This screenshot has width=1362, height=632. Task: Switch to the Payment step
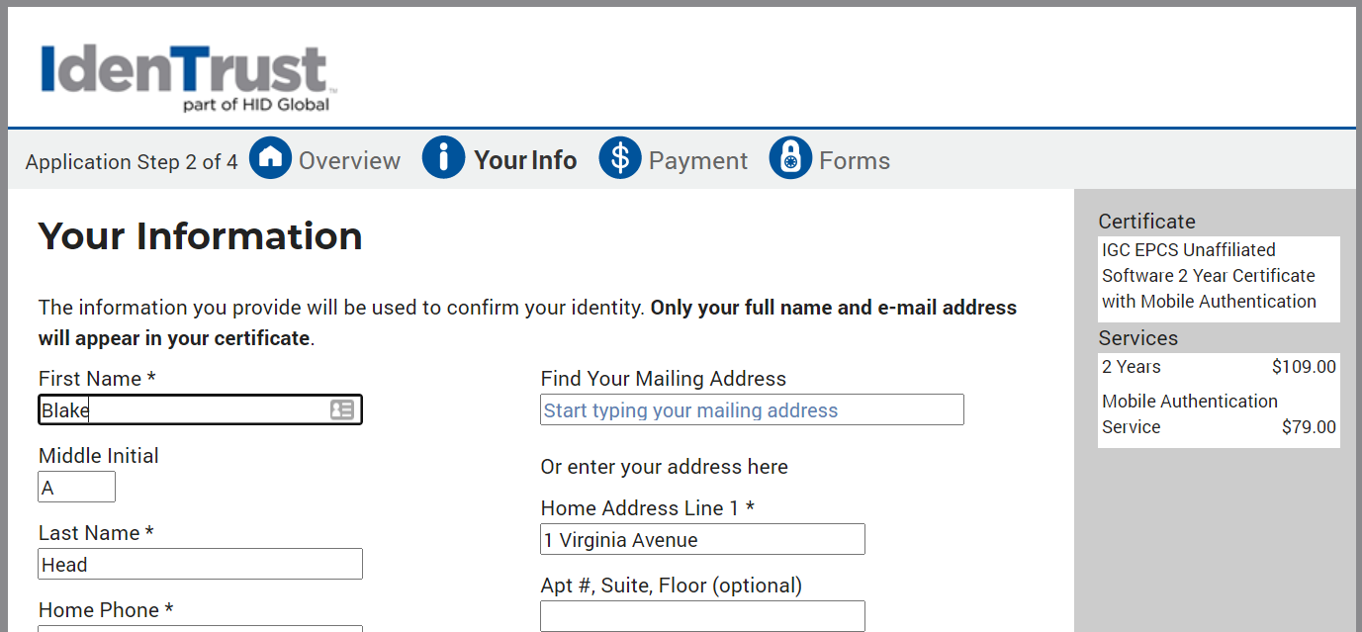[698, 159]
